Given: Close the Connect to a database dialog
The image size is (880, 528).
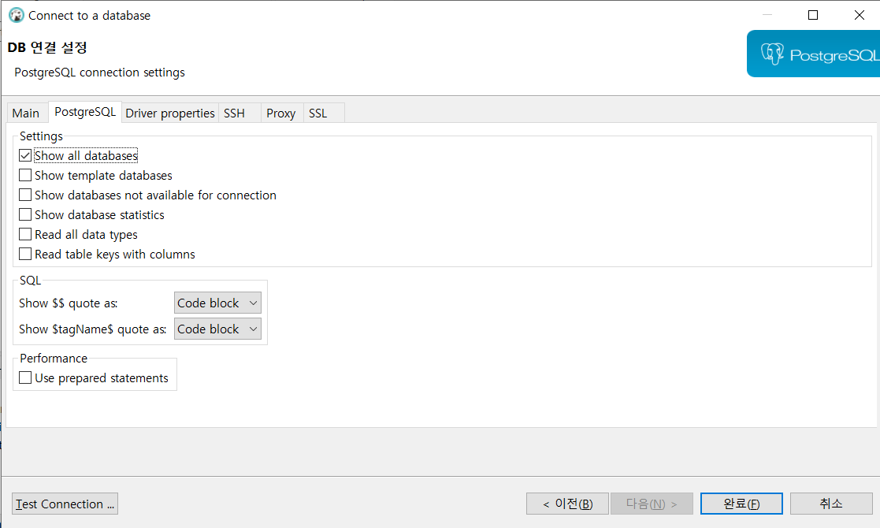Looking at the screenshot, I should click(x=860, y=15).
